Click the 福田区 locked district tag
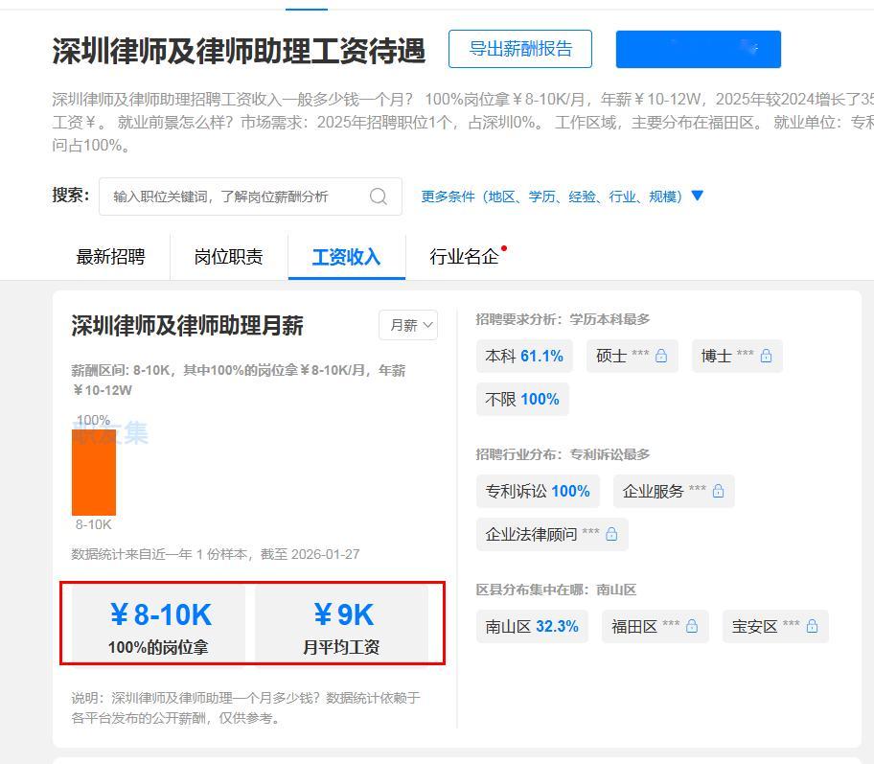This screenshot has width=874, height=764. tap(655, 626)
